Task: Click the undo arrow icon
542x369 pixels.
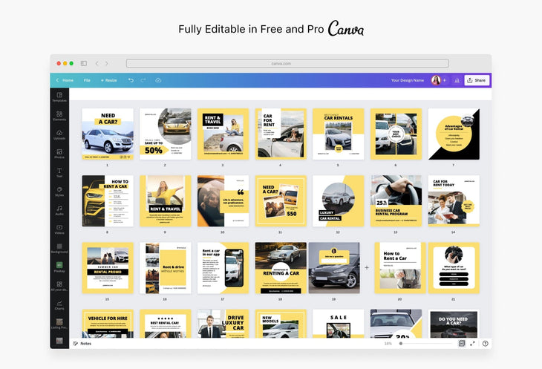Action: pyautogui.click(x=131, y=80)
